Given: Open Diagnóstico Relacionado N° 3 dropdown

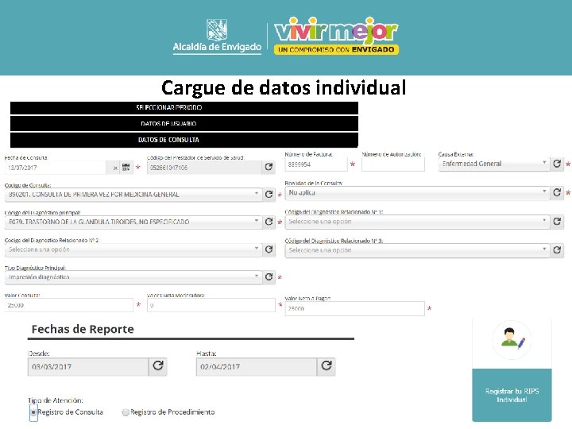Looking at the screenshot, I should click(x=417, y=250).
